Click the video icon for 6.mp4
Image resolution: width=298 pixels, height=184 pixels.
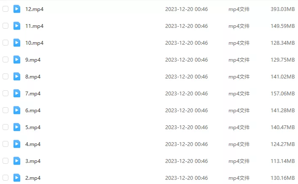point(17,110)
